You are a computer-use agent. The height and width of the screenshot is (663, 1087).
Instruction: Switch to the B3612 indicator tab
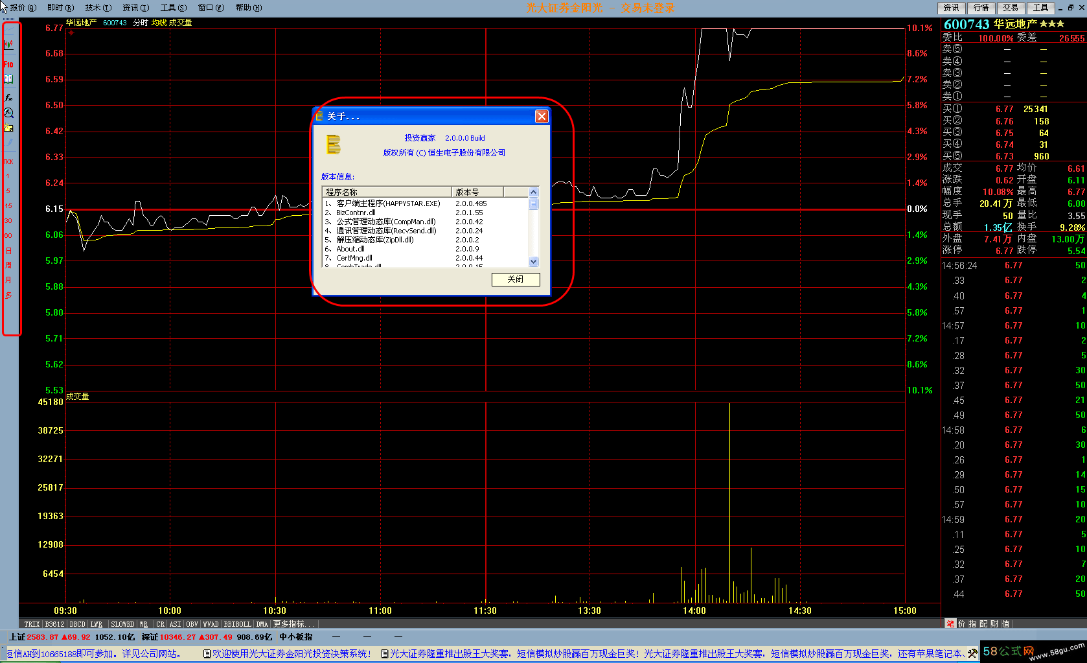coord(54,624)
